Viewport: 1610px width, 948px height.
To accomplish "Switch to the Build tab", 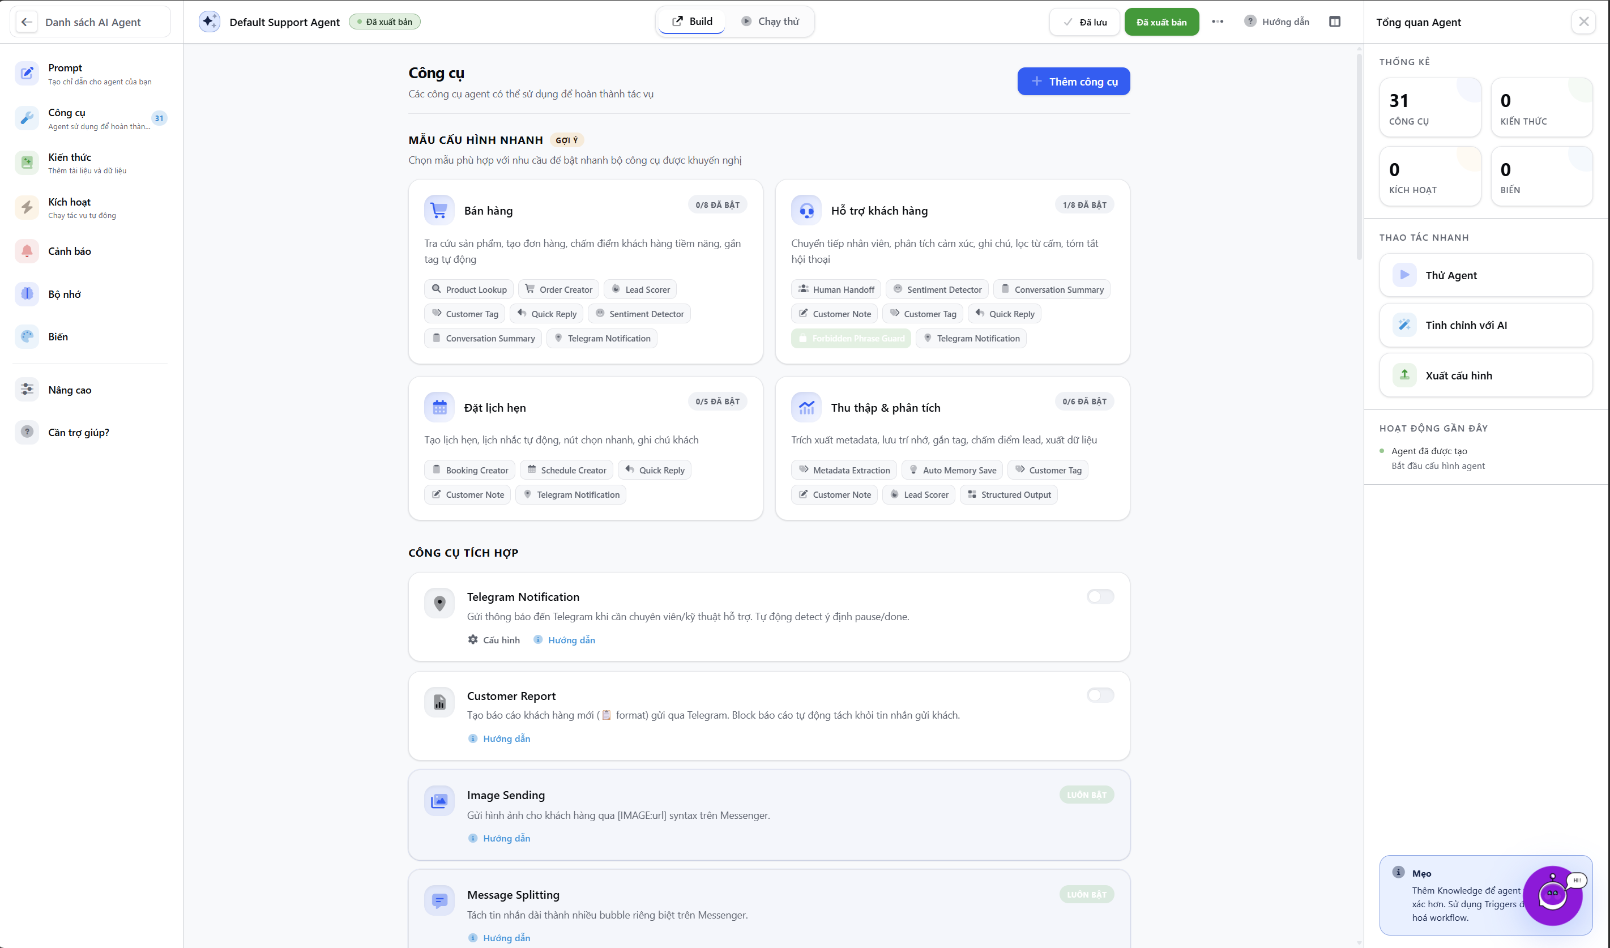I will click(692, 22).
